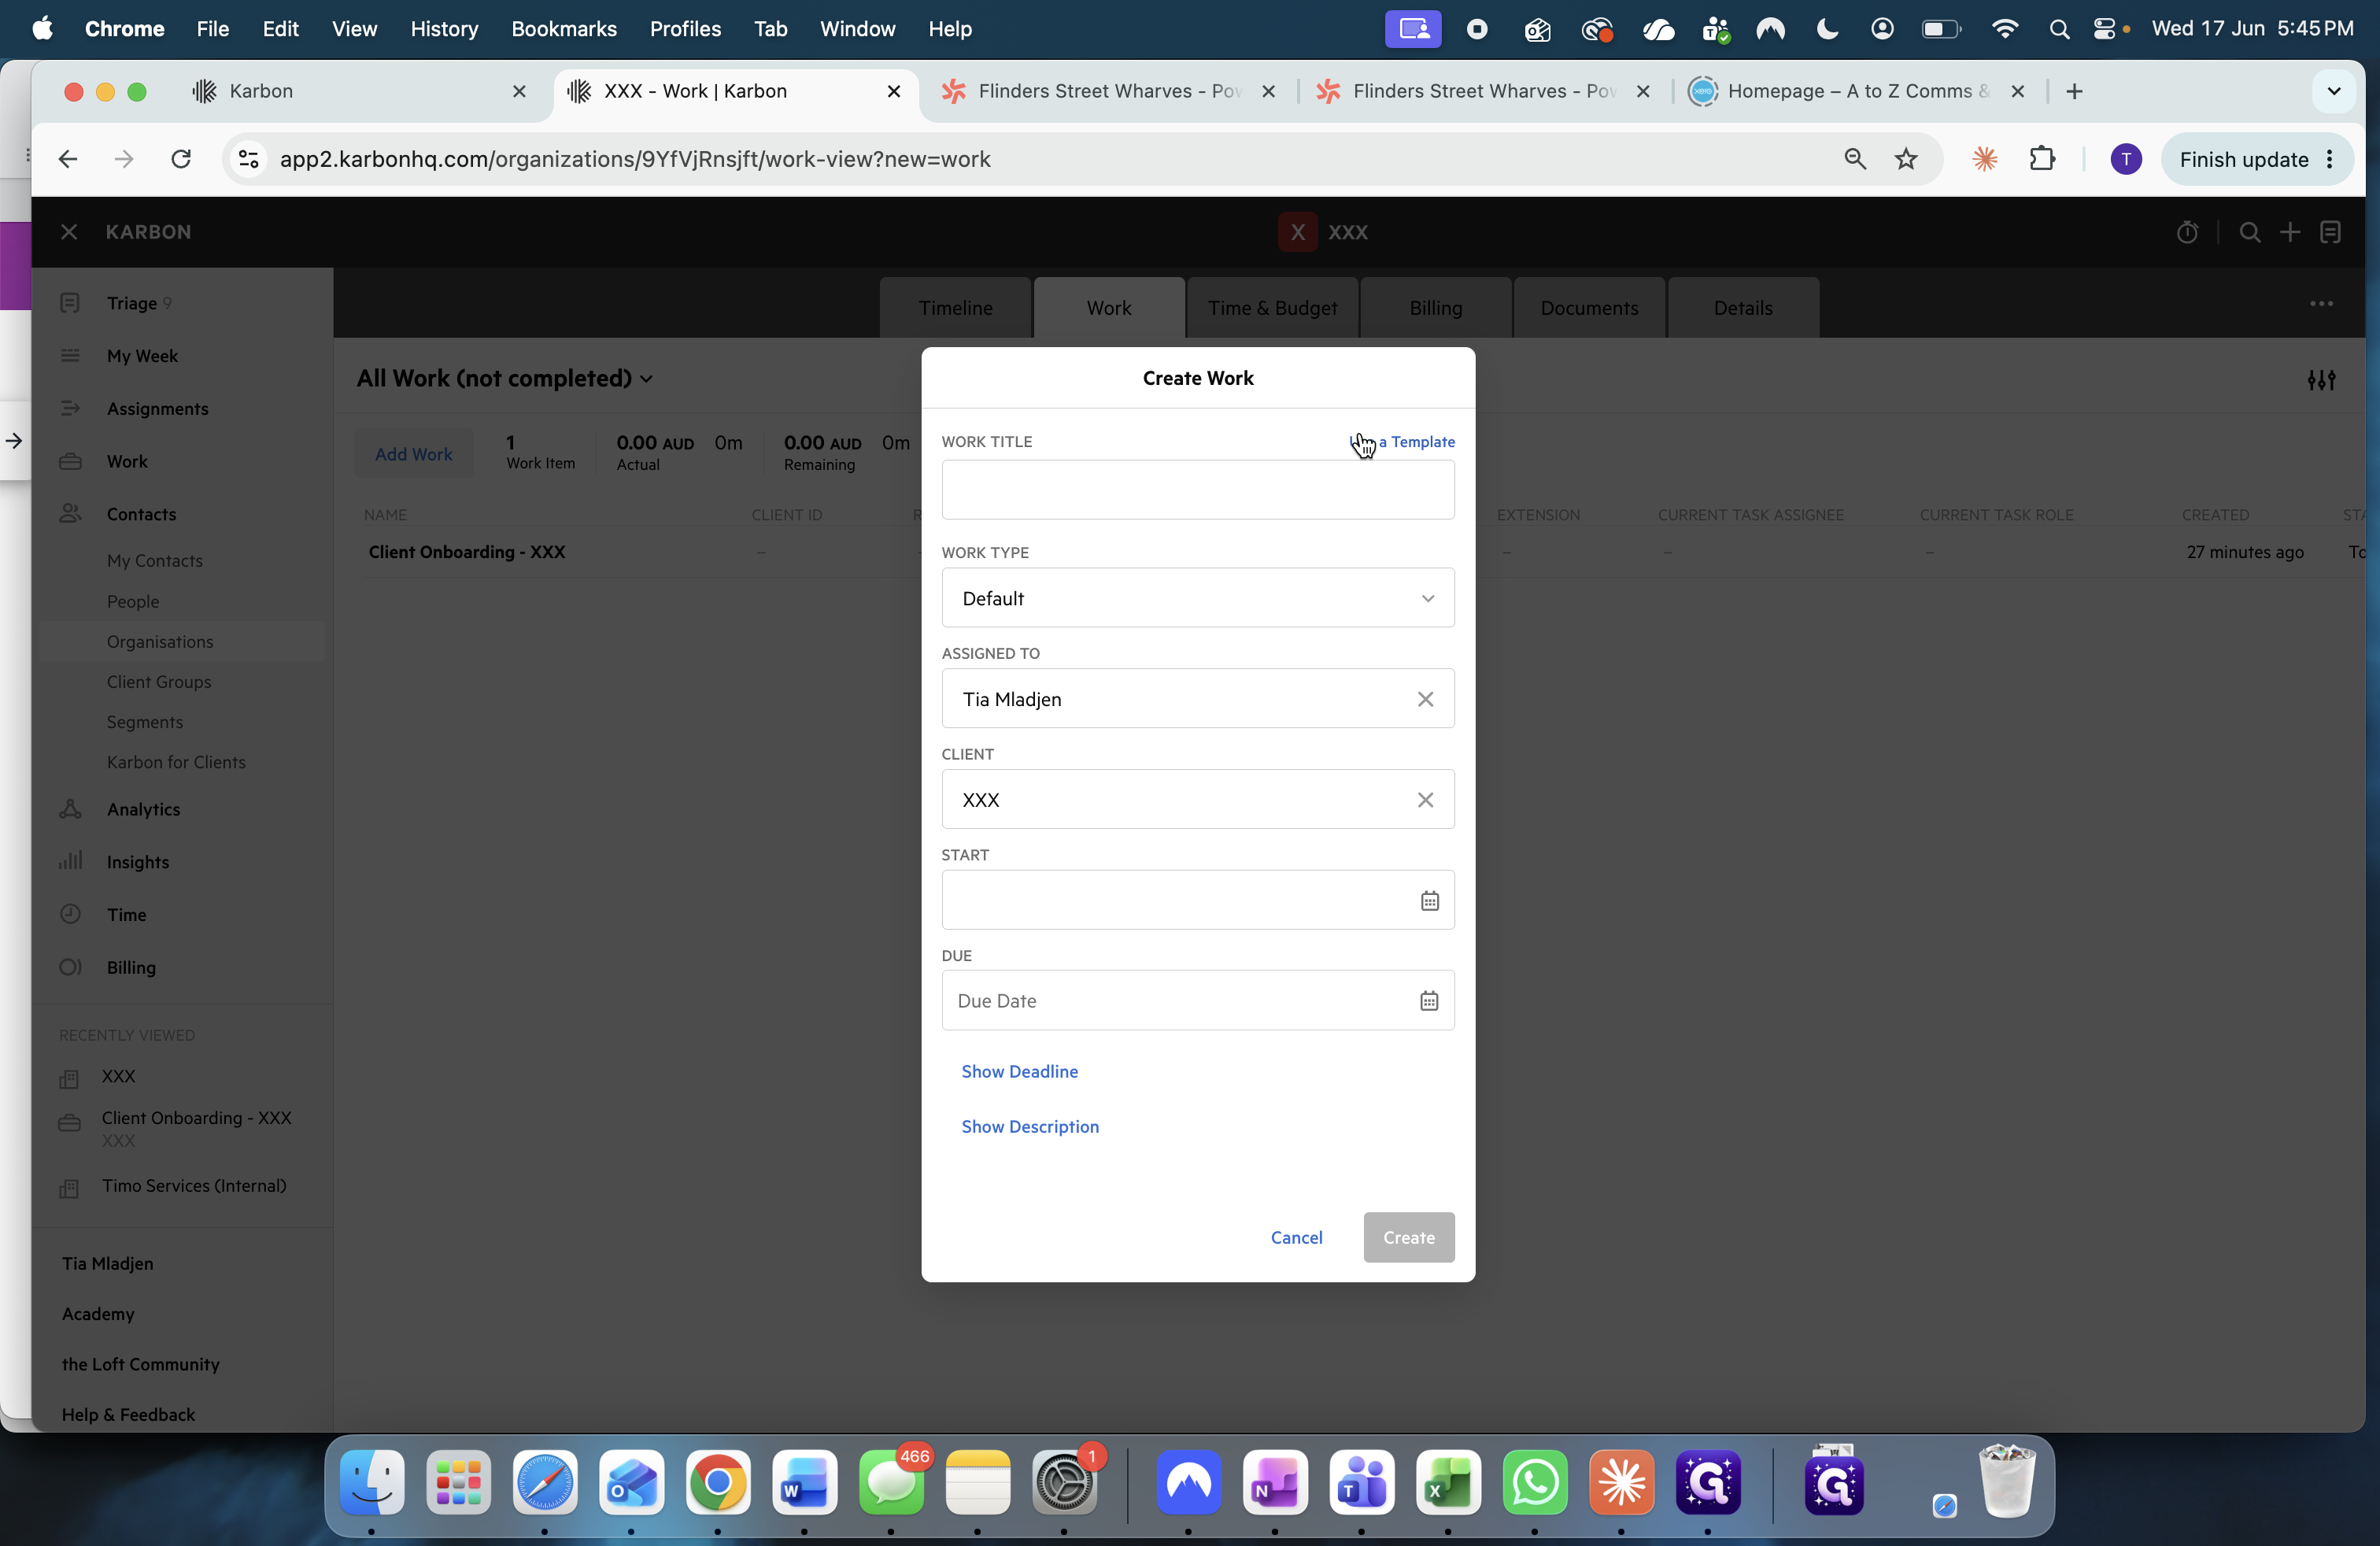Clear the Tia Mladjen assignee
Screen dimensions: 2380x1546
[1425, 699]
